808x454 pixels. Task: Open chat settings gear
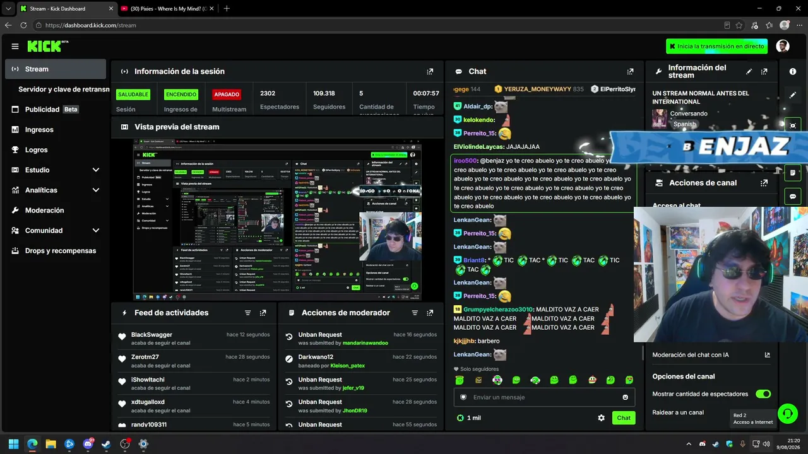(x=602, y=418)
